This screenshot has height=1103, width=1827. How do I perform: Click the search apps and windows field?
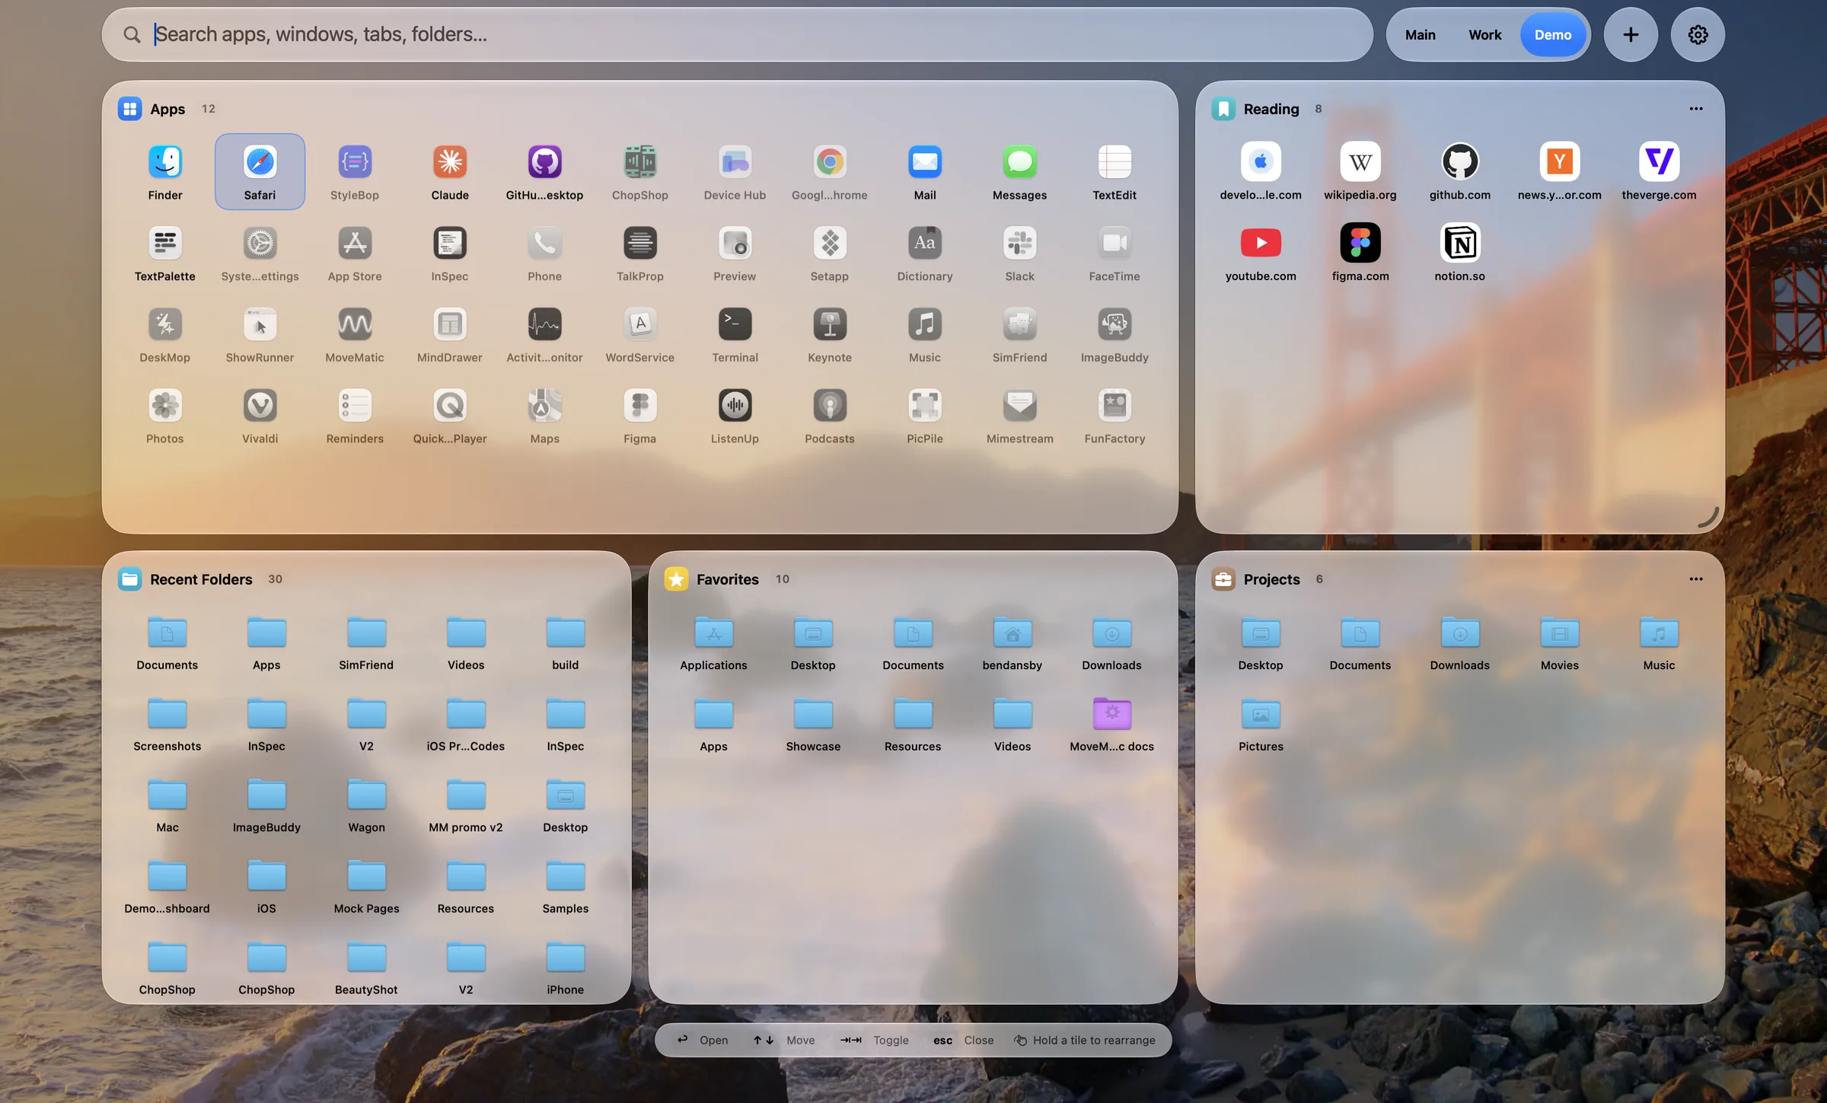pyautogui.click(x=737, y=35)
